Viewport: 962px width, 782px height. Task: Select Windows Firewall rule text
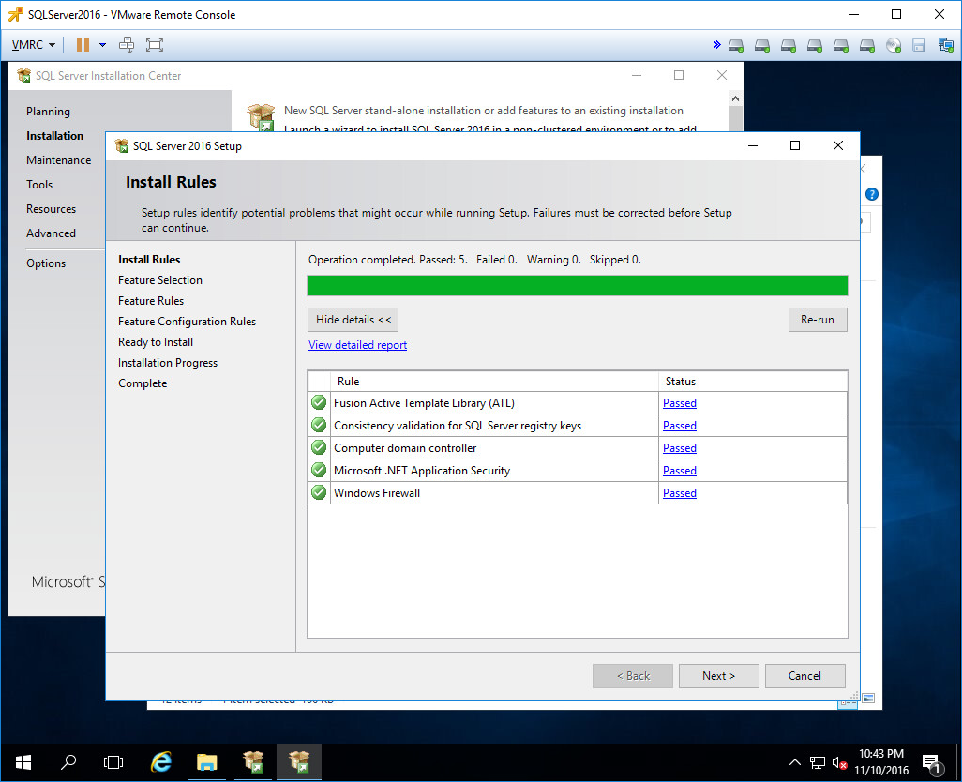click(x=377, y=493)
